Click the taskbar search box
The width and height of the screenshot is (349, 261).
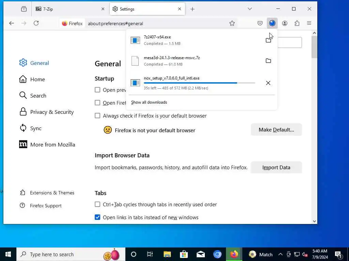tap(71, 254)
